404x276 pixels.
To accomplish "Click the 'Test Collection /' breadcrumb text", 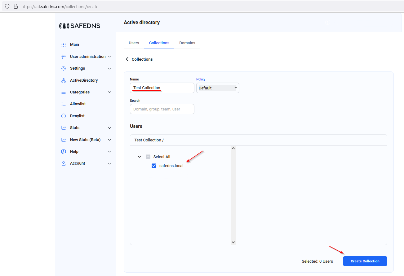I will [x=149, y=140].
